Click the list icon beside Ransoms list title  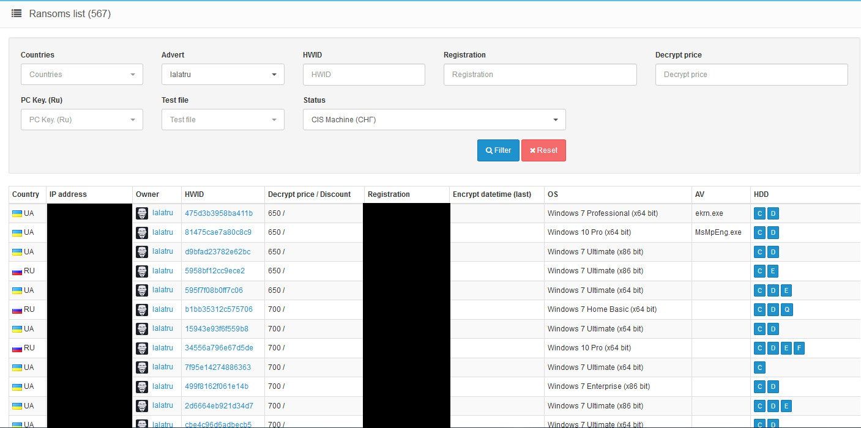(17, 13)
